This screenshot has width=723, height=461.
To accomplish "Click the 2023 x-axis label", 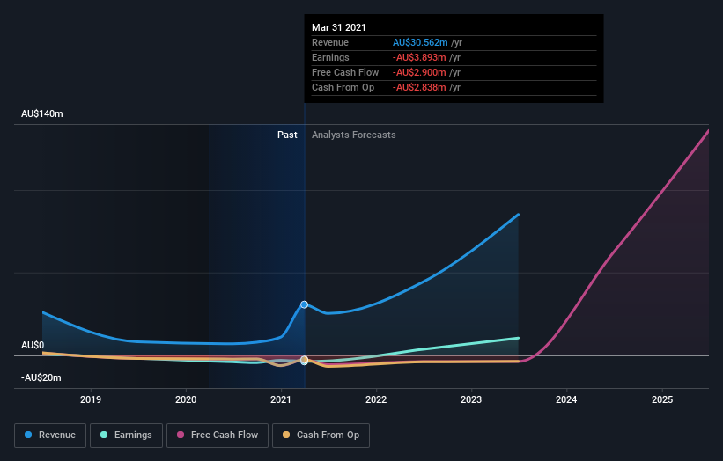I will click(471, 399).
